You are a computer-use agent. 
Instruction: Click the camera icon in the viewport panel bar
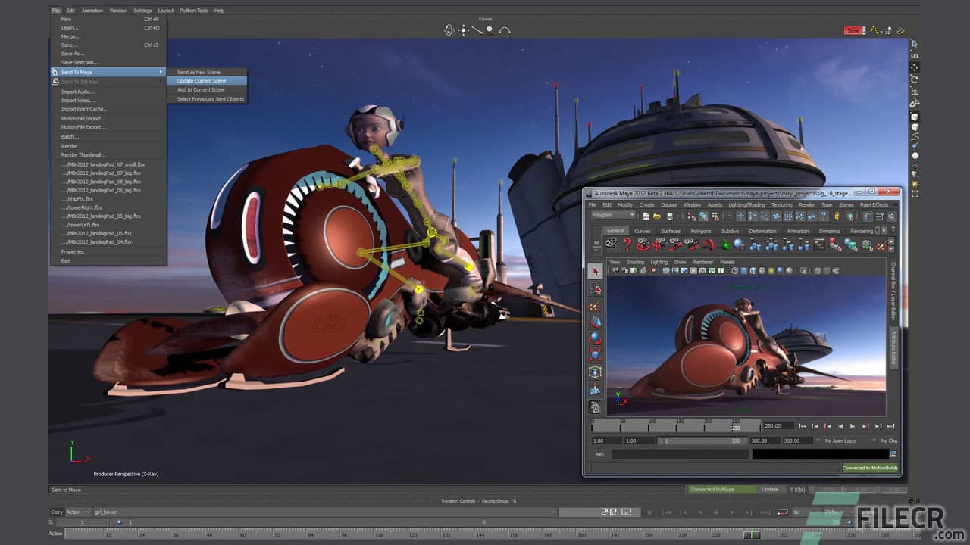[615, 271]
